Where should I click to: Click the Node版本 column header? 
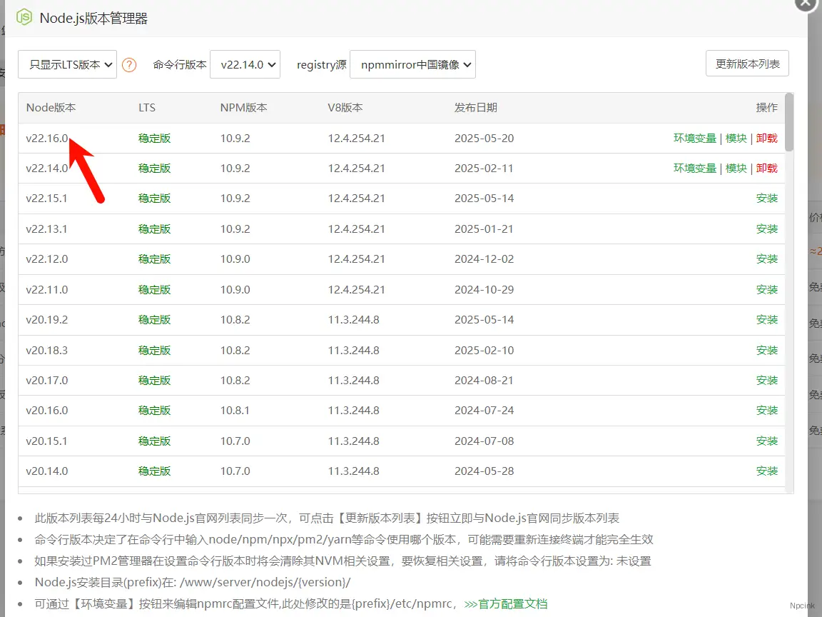[50, 107]
